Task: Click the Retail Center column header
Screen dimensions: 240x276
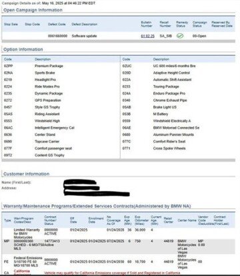Action: tap(168, 220)
